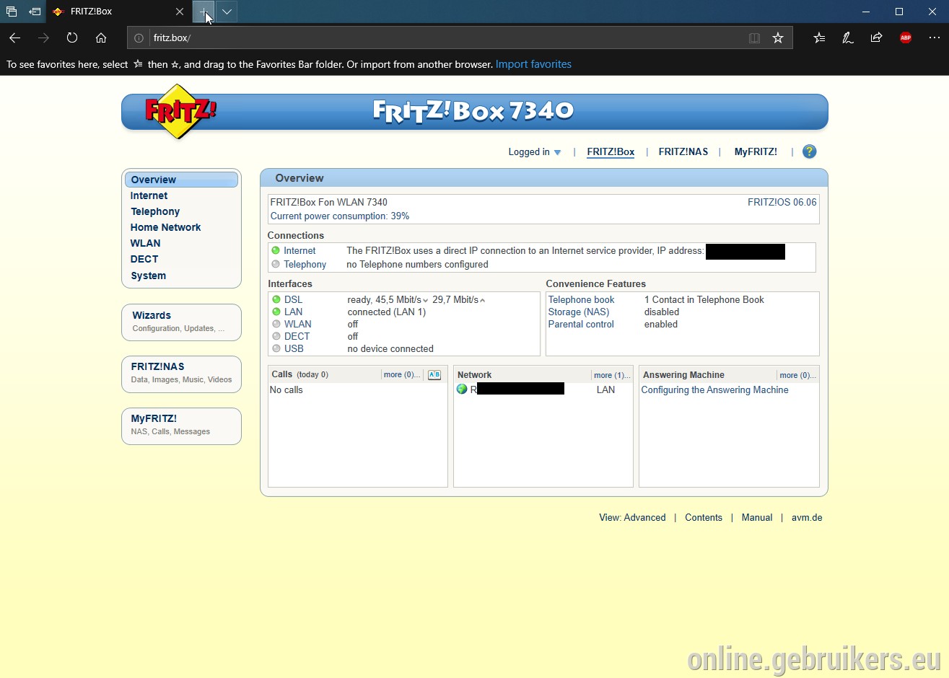Image resolution: width=949 pixels, height=678 pixels.
Task: Click more (0) in Answering Machine panel
Action: (x=797, y=375)
